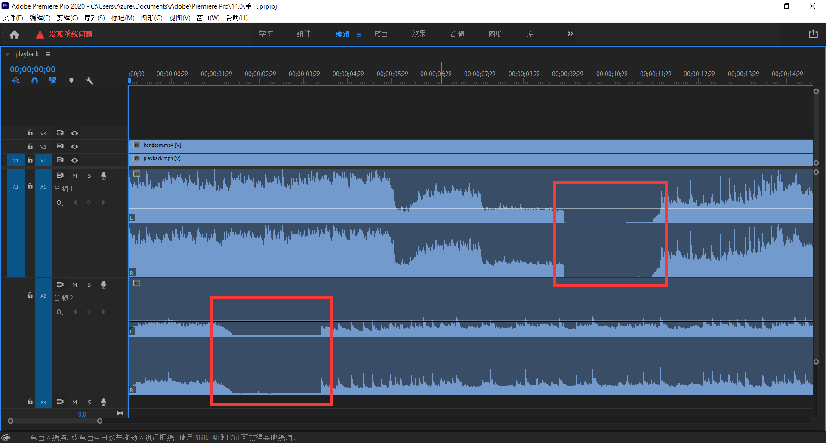Open the 文件(F) menu

(x=13, y=18)
